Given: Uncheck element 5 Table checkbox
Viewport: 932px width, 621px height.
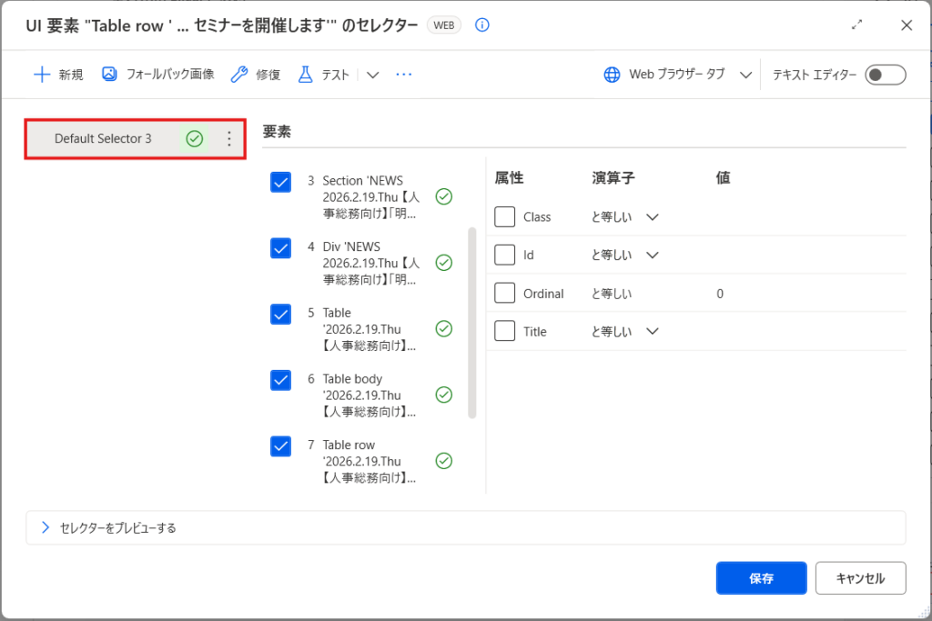Looking at the screenshot, I should pyautogui.click(x=281, y=314).
